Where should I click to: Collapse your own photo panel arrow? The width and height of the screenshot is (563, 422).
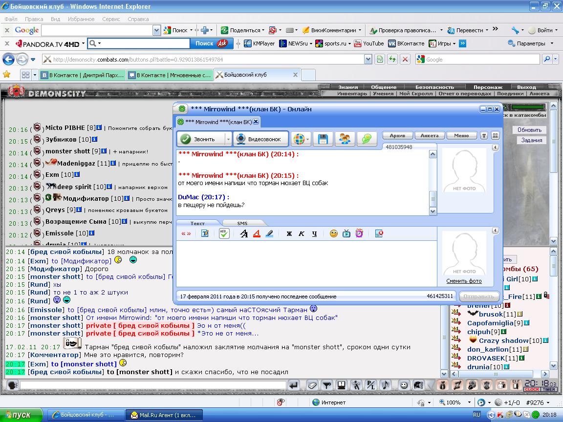click(496, 231)
